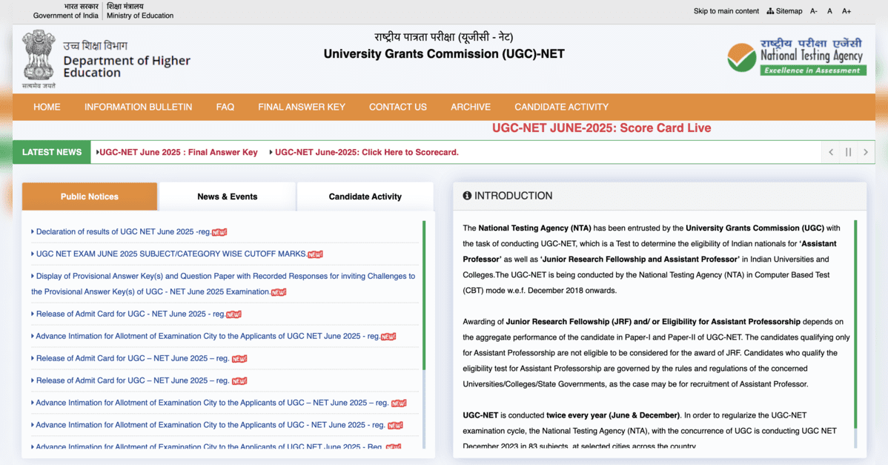Open the Information Bulletin menu
The height and width of the screenshot is (465, 888).
(x=138, y=107)
